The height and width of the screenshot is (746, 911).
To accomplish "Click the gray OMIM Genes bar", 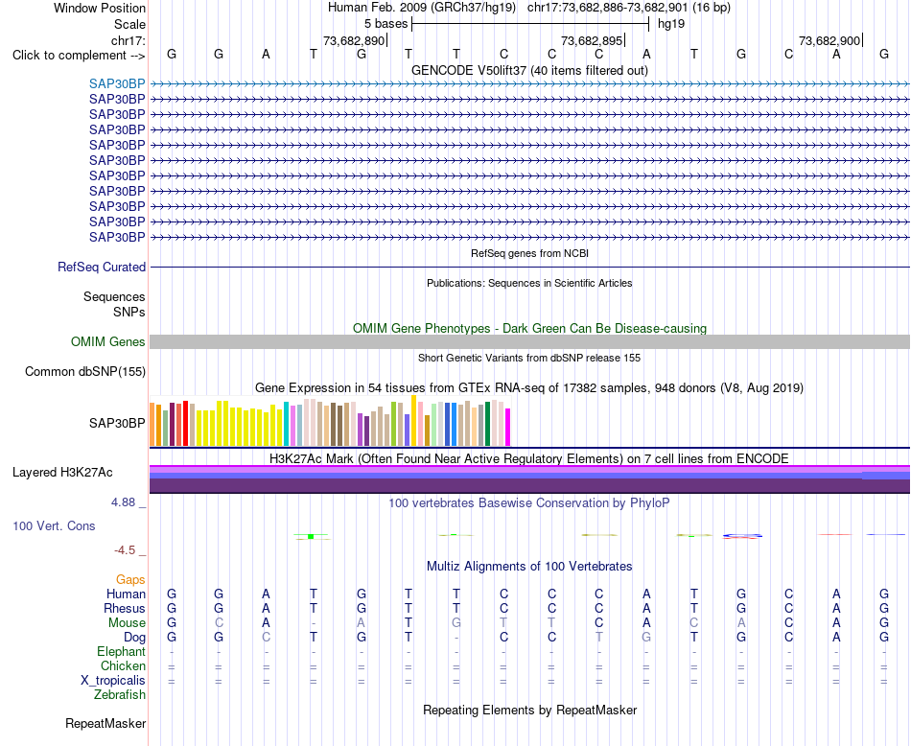I will pos(529,341).
